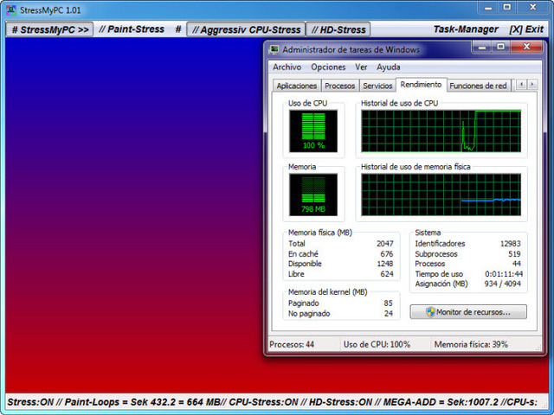This screenshot has height=415, width=554.
Task: Toggle the // HD-Stress button
Action: tap(338, 29)
